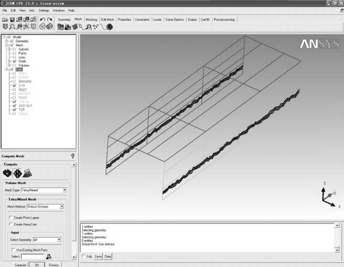
Task: Enable the Create Hexa-Core checkbox
Action: (x=11, y=224)
